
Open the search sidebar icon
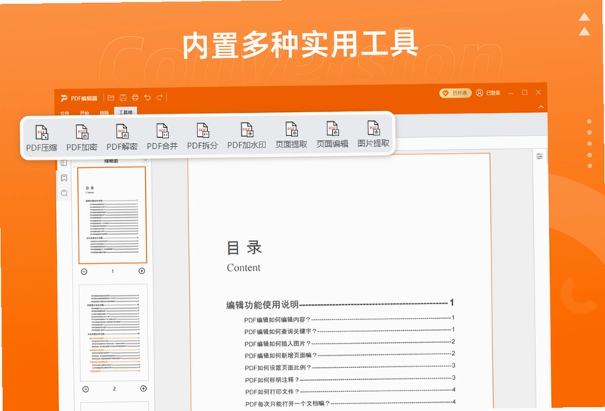[x=64, y=193]
